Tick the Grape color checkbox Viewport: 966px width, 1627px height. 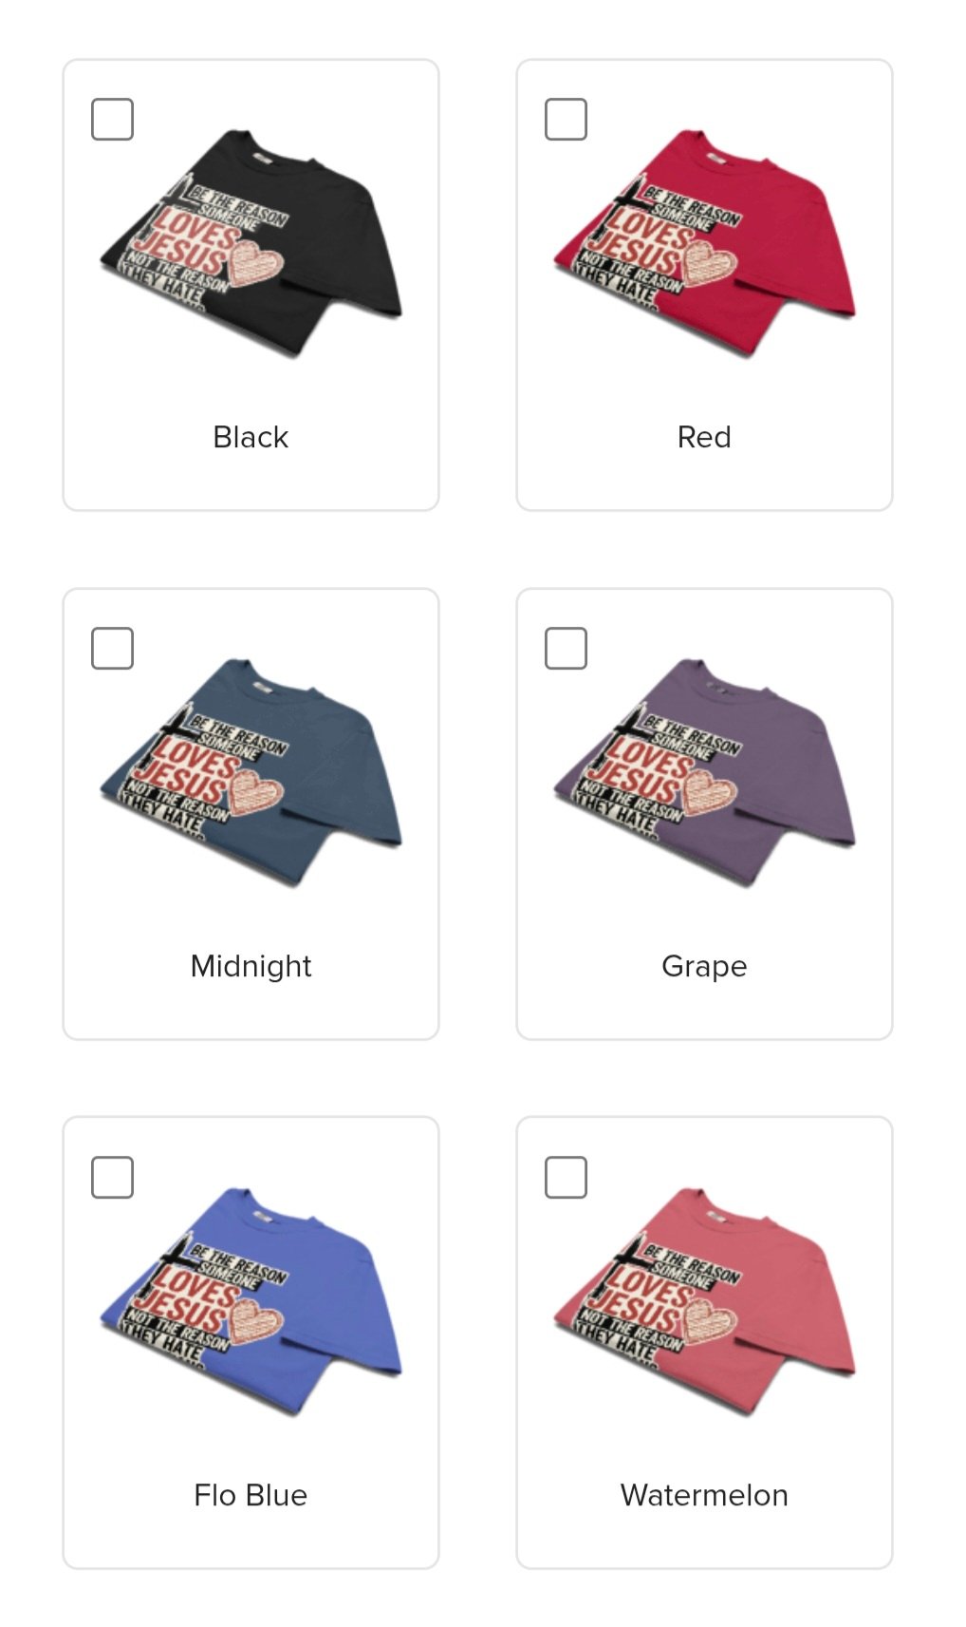(566, 649)
